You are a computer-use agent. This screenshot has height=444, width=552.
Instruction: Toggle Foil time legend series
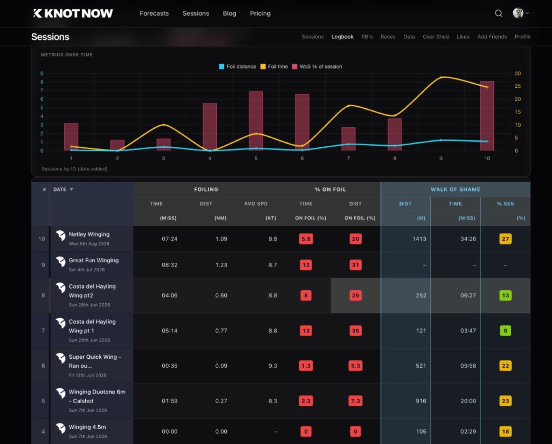274,67
